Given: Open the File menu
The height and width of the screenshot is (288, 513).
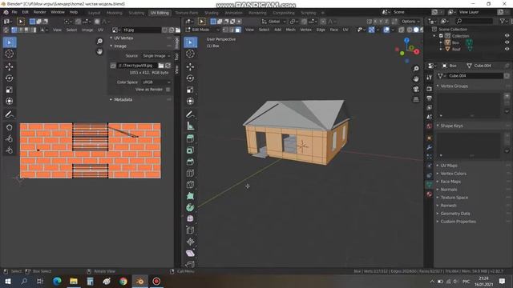Looking at the screenshot, I should [14, 12].
